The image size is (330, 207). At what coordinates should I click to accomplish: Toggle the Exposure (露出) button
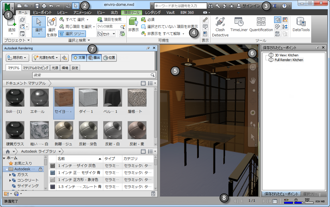(94, 58)
